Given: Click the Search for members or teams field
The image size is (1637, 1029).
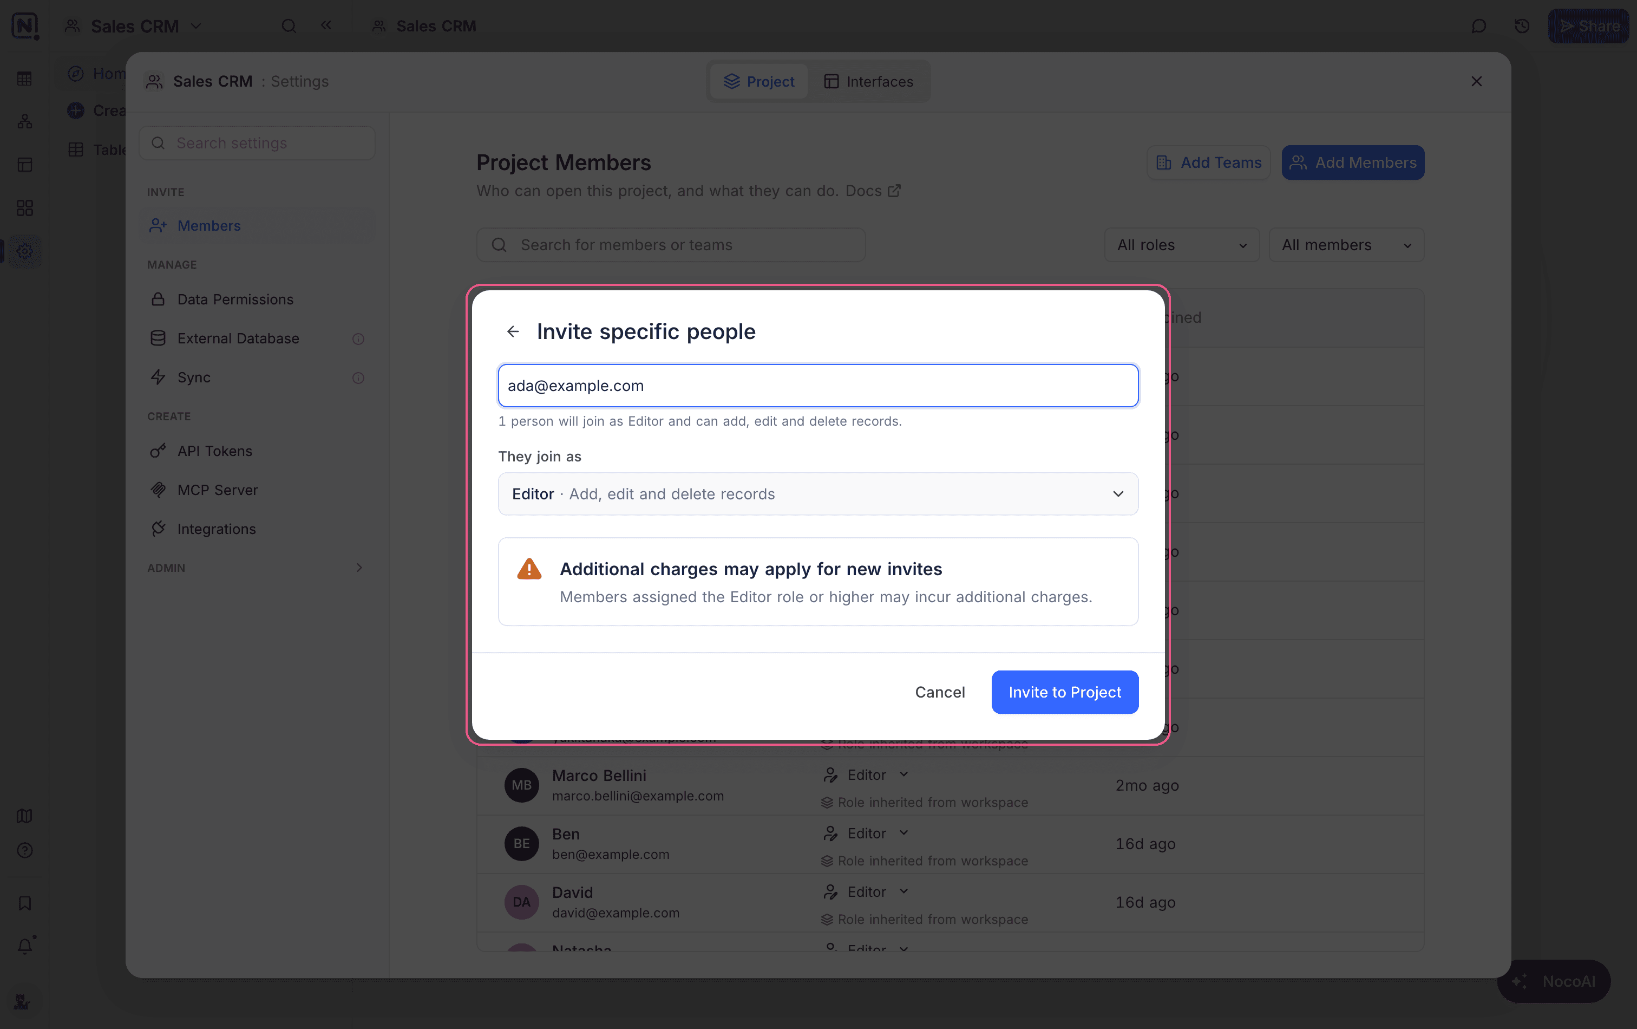Looking at the screenshot, I should (x=670, y=245).
